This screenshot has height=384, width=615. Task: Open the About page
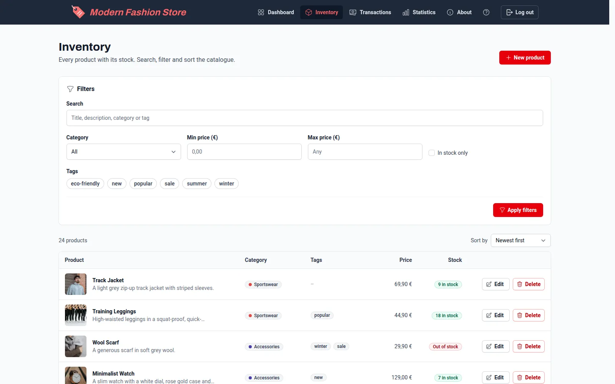(459, 12)
